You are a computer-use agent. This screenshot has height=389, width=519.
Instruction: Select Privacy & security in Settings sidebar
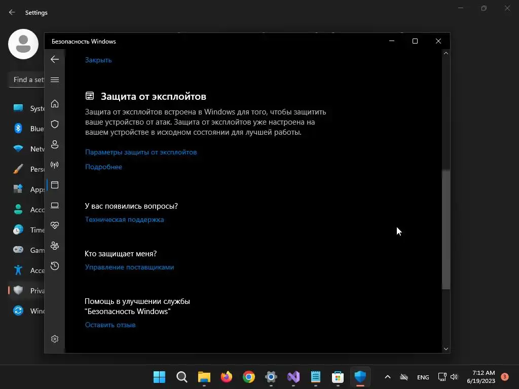(26, 291)
